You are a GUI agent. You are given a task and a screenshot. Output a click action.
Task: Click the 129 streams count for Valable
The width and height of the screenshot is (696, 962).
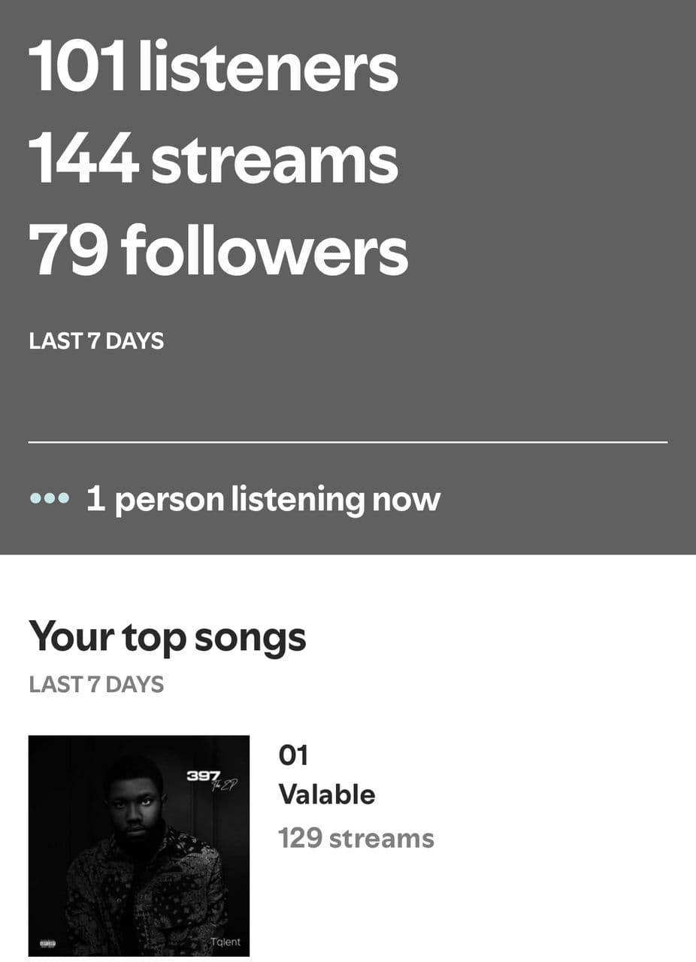pos(356,838)
